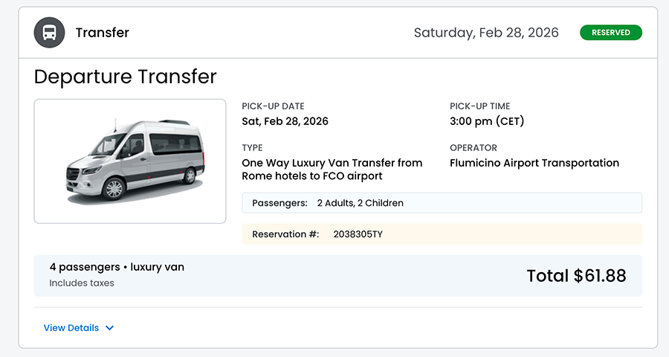Click the Flumicino Airport Transportation operator name

pyautogui.click(x=534, y=163)
